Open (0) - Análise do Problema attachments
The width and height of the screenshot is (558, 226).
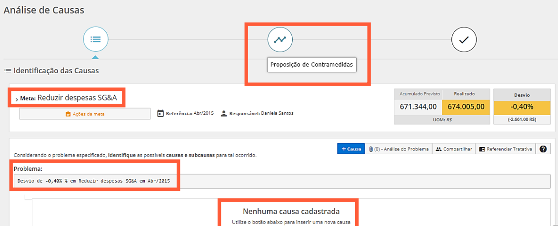(398, 149)
